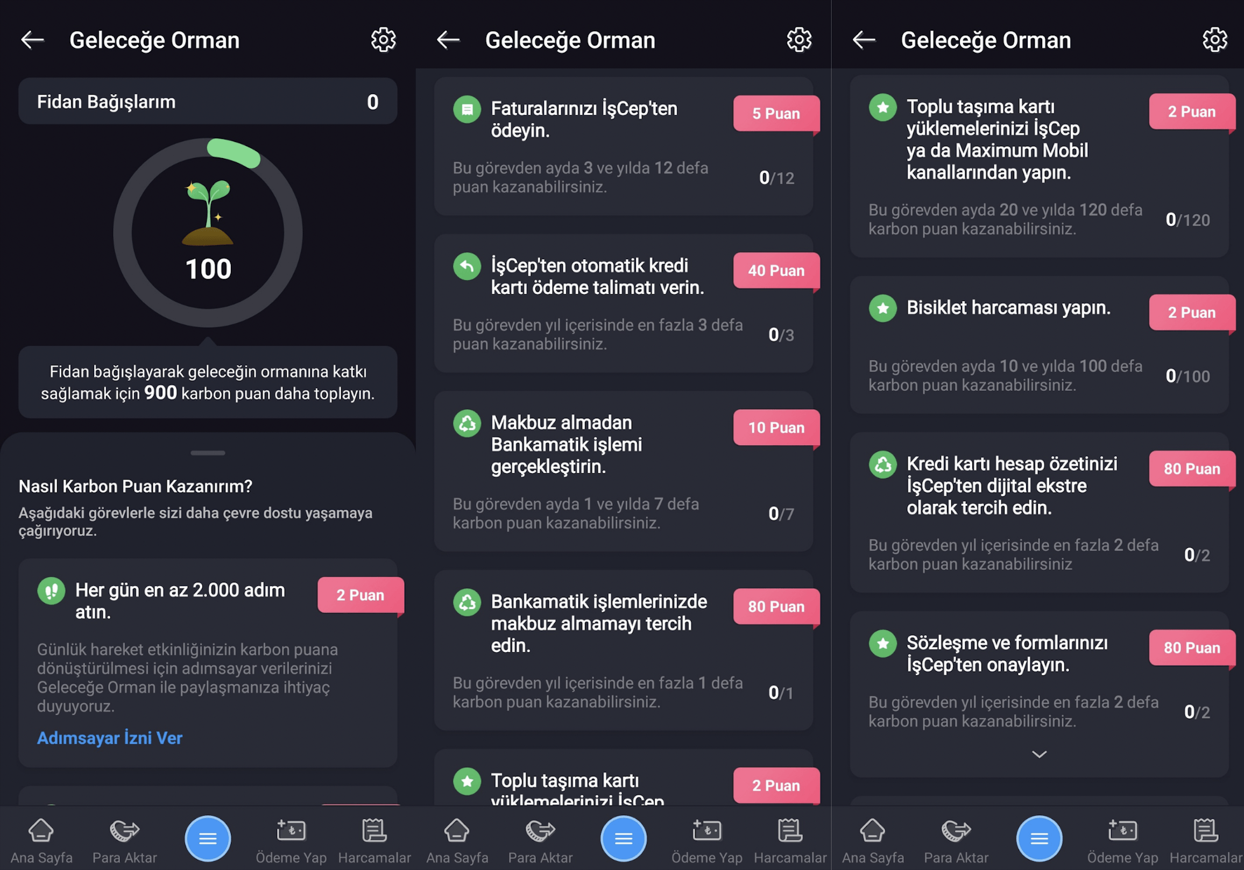Open settings gear on the third screen
Image resolution: width=1244 pixels, height=870 pixels.
pos(1215,39)
